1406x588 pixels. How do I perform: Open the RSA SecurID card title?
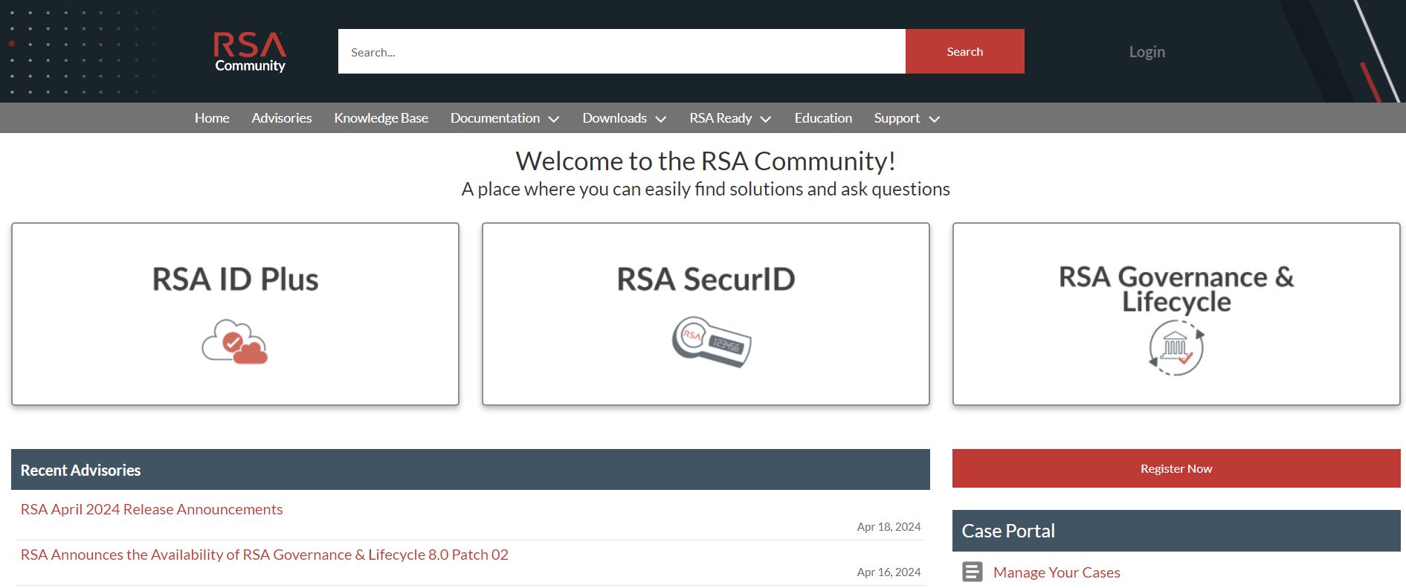tap(706, 280)
